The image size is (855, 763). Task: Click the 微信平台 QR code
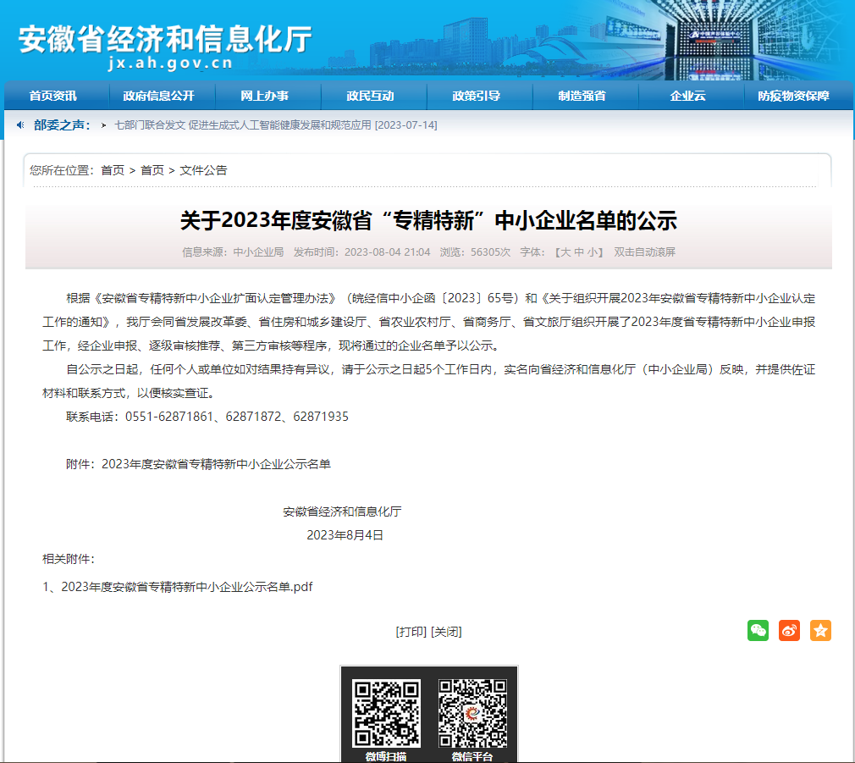pos(472,713)
